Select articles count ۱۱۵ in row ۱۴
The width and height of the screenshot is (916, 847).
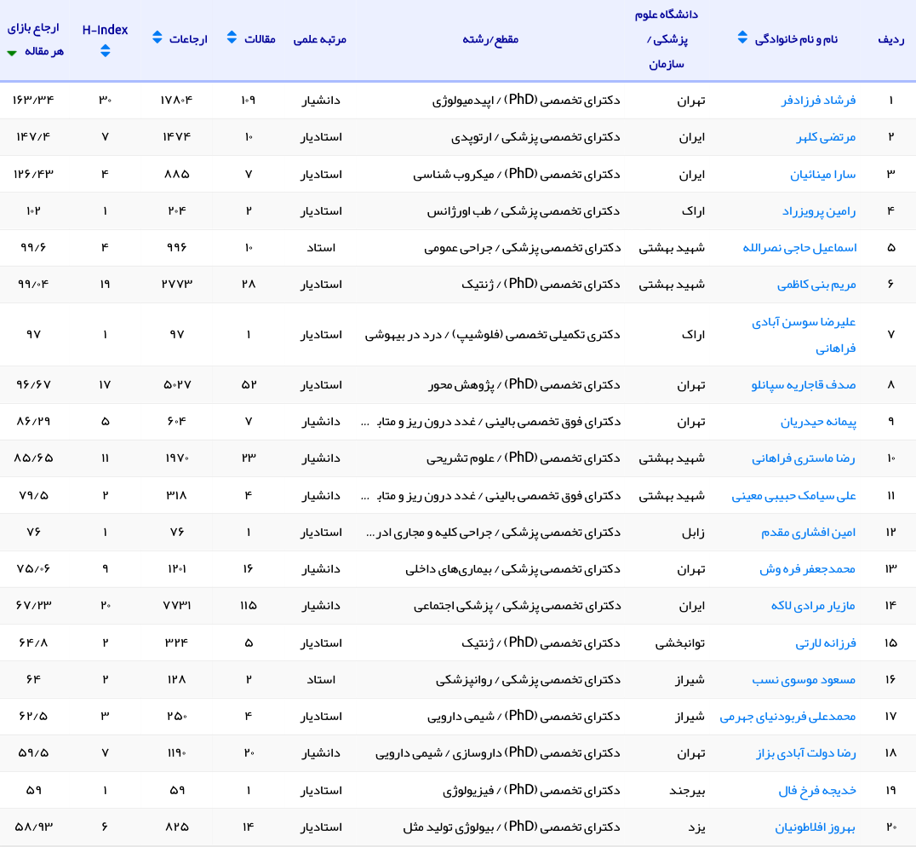249,606
